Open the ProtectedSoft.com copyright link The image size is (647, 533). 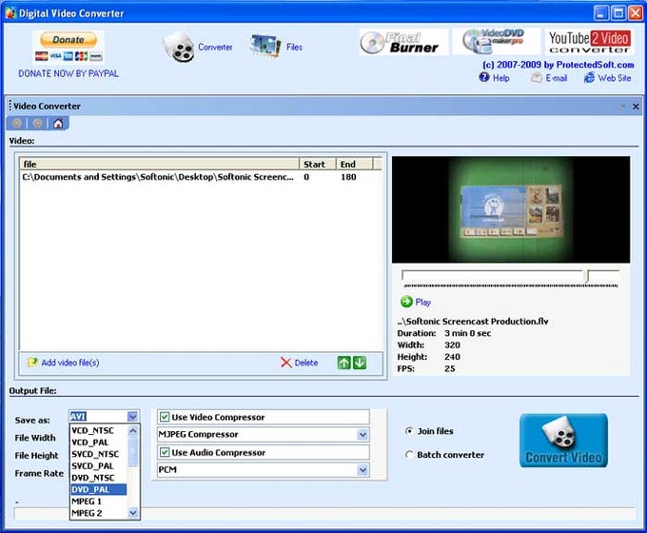click(x=558, y=65)
